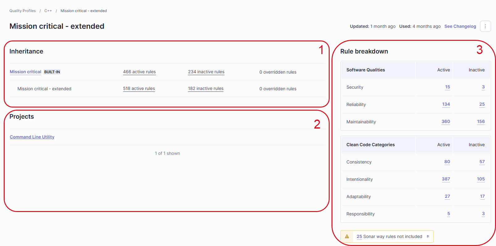View 466 active rules of parent profile

139,72
